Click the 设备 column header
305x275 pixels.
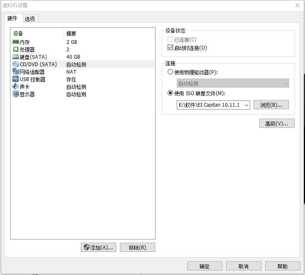18,34
